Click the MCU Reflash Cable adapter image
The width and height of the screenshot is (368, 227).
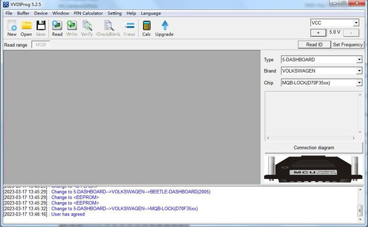coord(313,169)
